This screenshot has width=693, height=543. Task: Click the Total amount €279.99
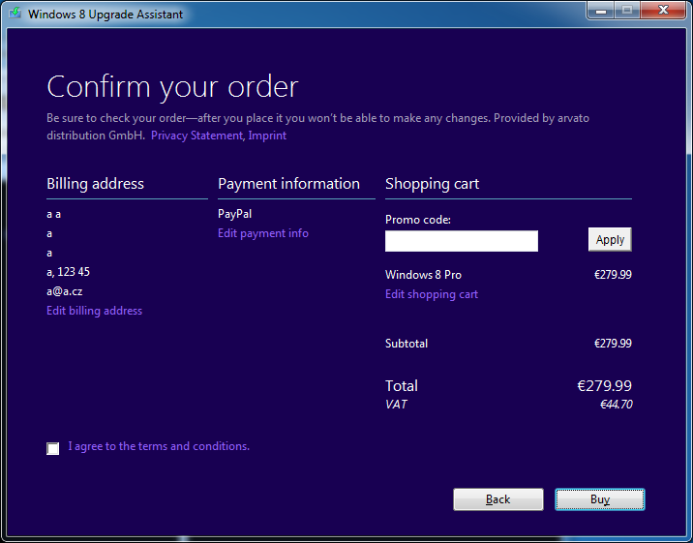(x=605, y=385)
